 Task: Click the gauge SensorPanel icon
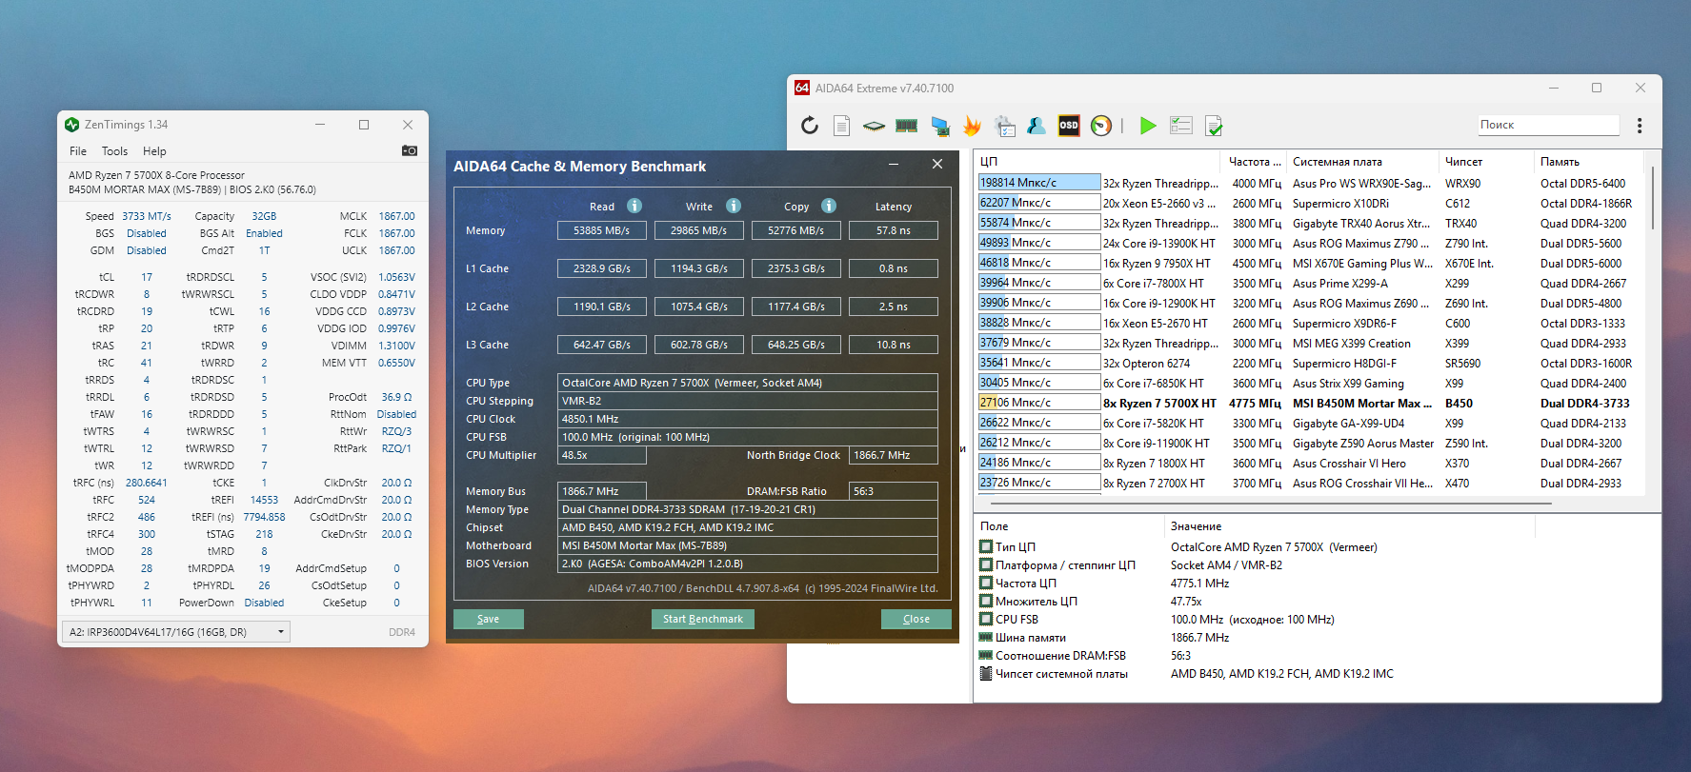(1101, 126)
